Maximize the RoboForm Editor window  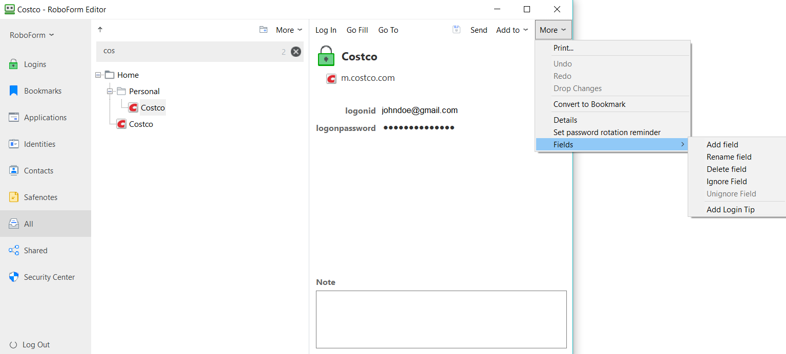coord(527,9)
